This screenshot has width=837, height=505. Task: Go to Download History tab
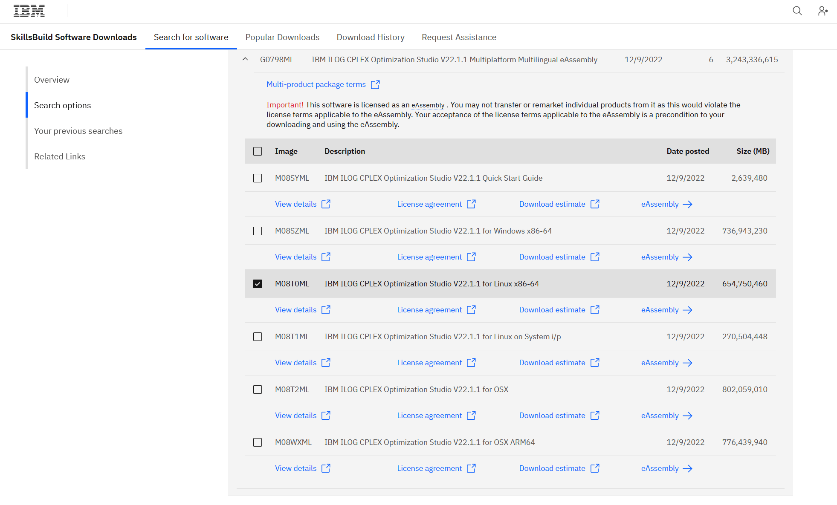(x=371, y=37)
